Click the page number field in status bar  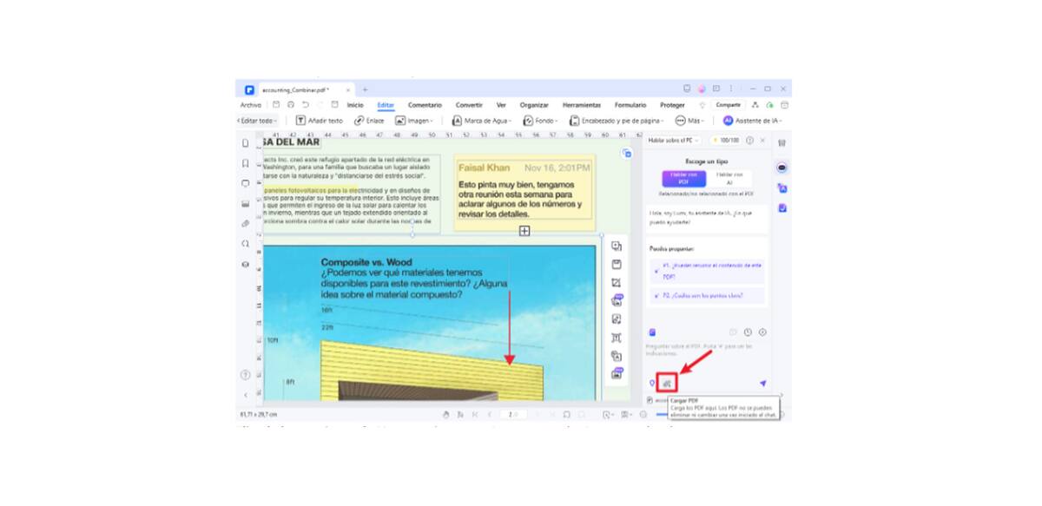[x=513, y=415]
